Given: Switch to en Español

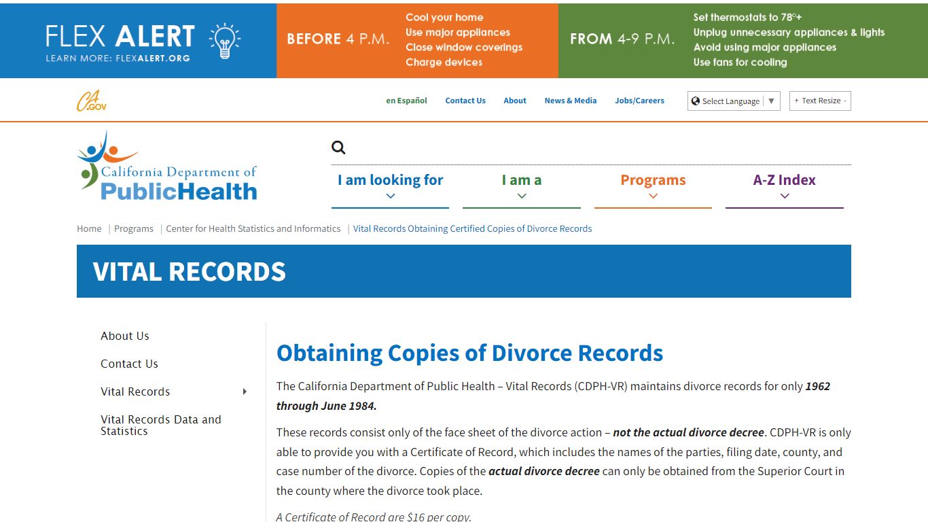Looking at the screenshot, I should tap(407, 101).
